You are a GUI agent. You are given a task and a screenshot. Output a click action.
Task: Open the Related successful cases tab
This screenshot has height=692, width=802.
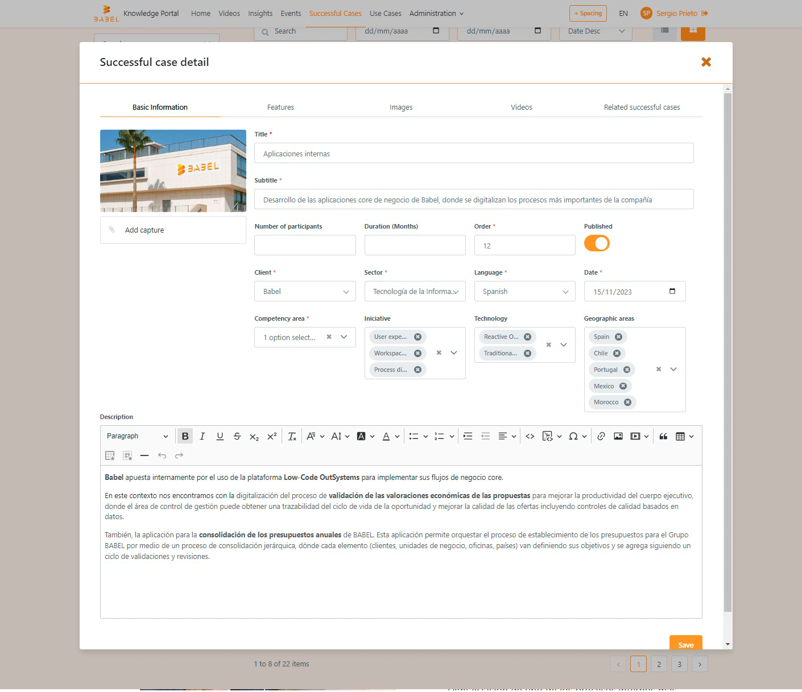pyautogui.click(x=642, y=107)
